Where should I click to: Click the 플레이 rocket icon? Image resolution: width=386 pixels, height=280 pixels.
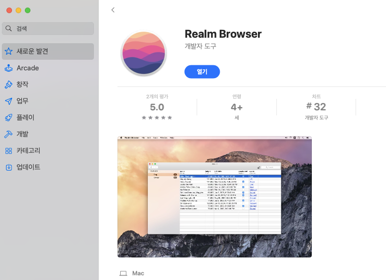9,117
